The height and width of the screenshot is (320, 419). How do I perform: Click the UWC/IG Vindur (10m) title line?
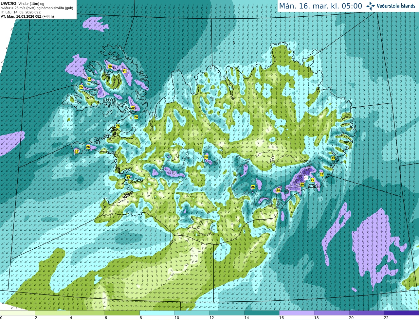coord(23,4)
